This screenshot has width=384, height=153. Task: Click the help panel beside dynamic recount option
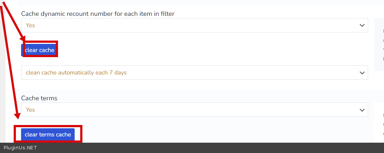point(379,44)
